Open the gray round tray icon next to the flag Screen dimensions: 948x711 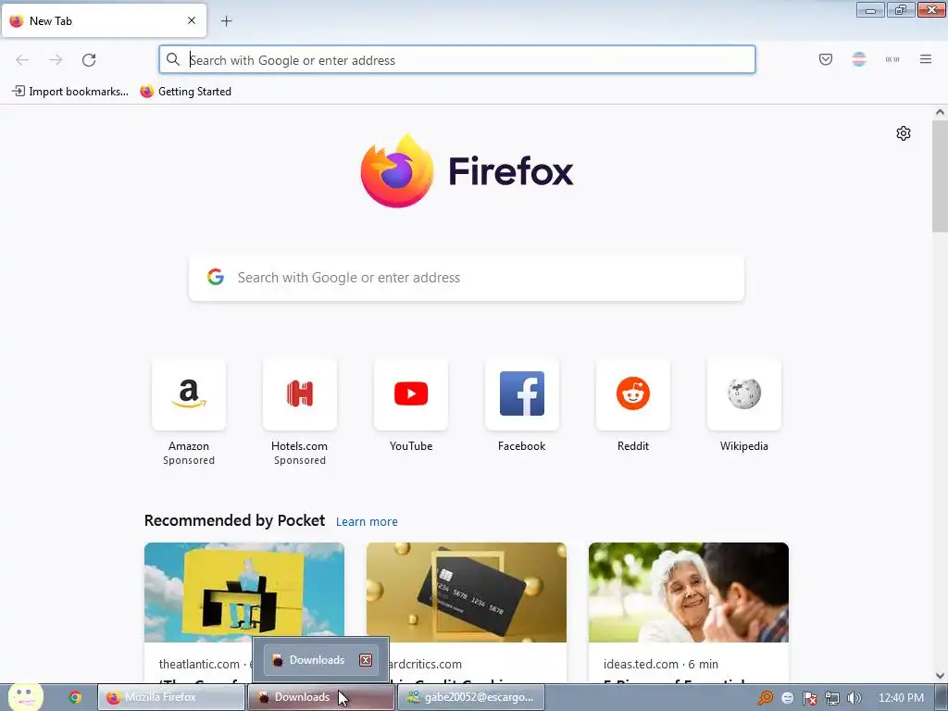[x=787, y=698]
